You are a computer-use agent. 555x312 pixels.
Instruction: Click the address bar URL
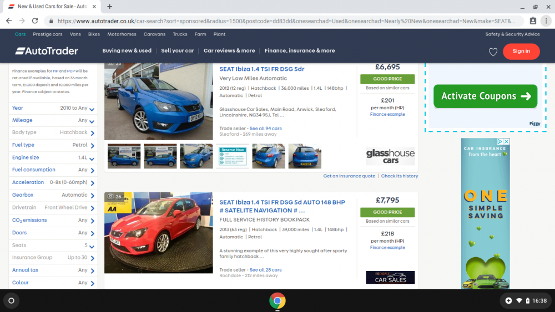[286, 21]
